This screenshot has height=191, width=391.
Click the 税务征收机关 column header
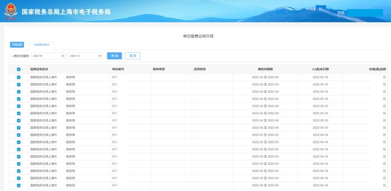[x=39, y=69]
